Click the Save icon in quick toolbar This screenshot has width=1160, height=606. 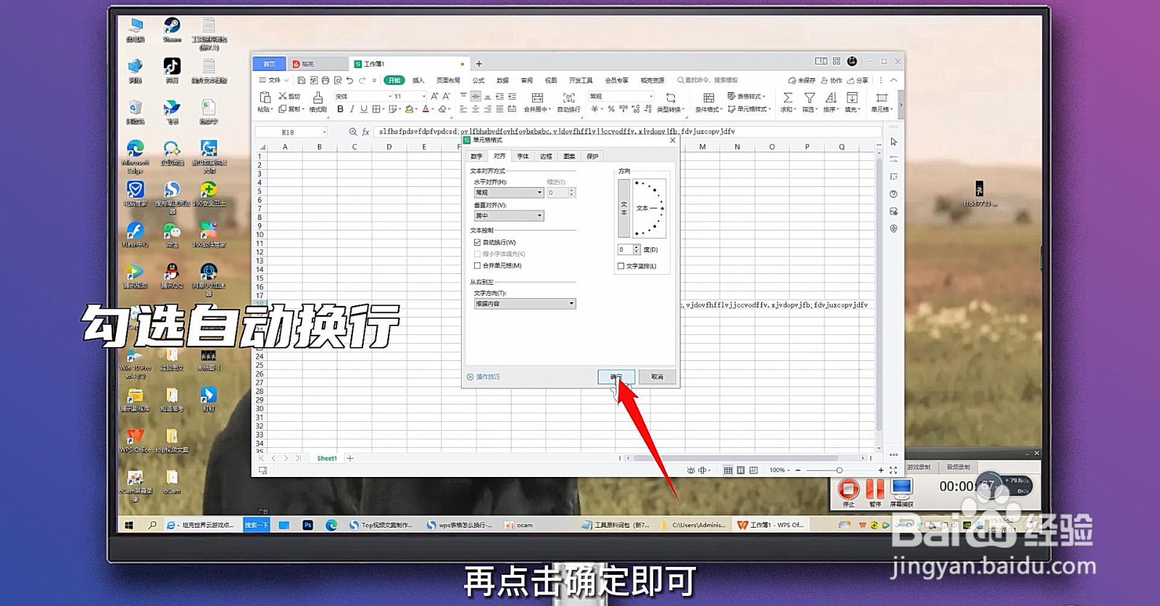click(301, 80)
